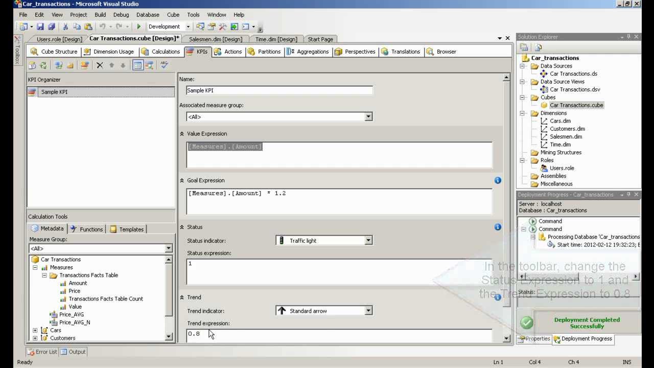
Task: Toggle Solution Explorer auto-hide pin
Action: 629,37
